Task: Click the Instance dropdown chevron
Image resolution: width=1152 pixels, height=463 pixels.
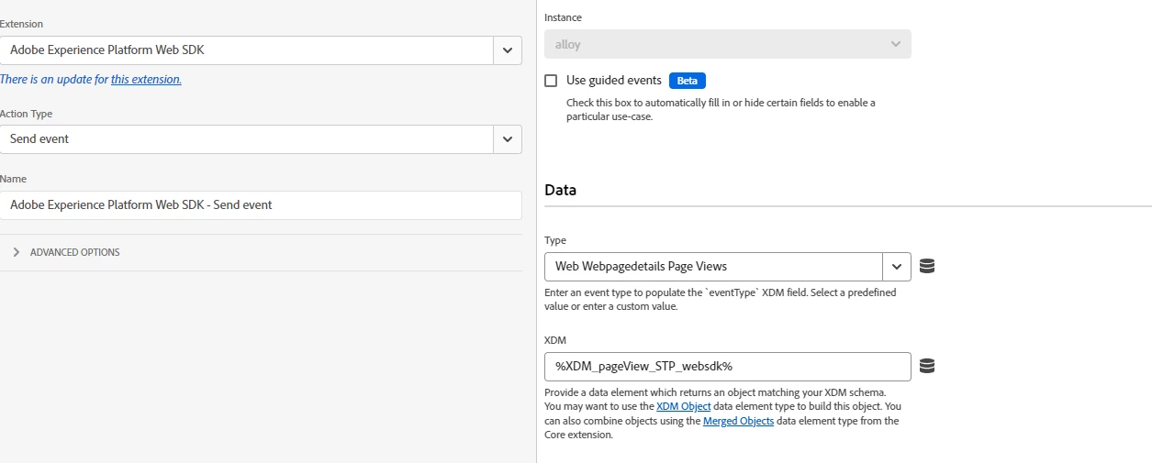Action: (x=896, y=44)
